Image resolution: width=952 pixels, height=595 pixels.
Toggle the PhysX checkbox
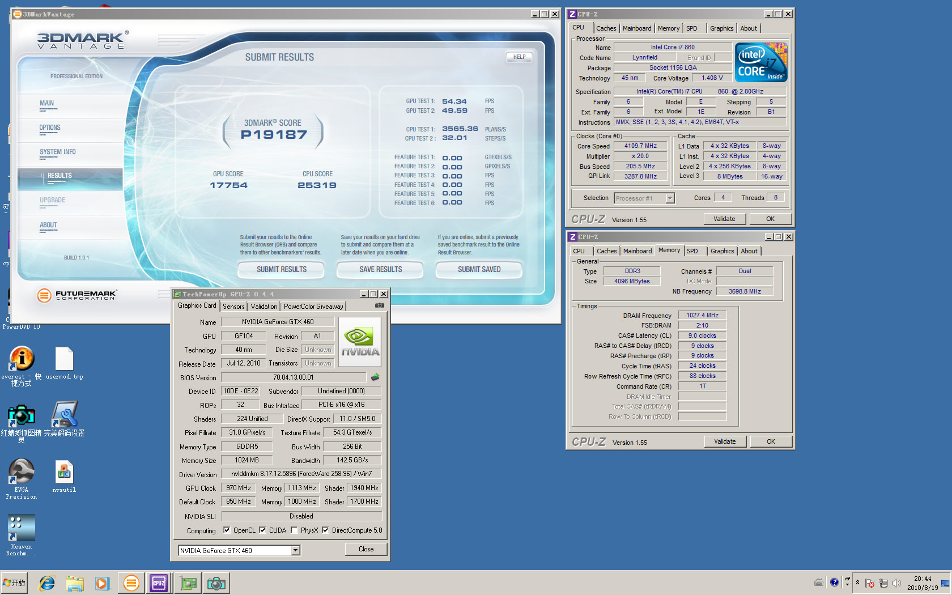(x=294, y=530)
